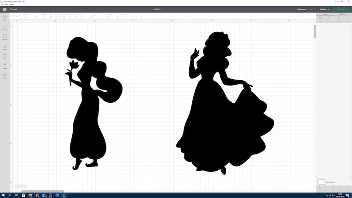The image size is (352, 198).
Task: Open the Align dropdown
Action: tap(64, 17)
